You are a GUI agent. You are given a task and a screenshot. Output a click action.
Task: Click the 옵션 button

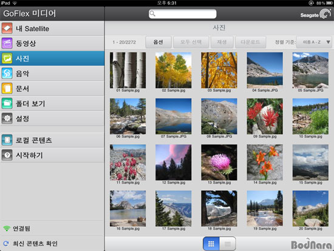pos(158,42)
